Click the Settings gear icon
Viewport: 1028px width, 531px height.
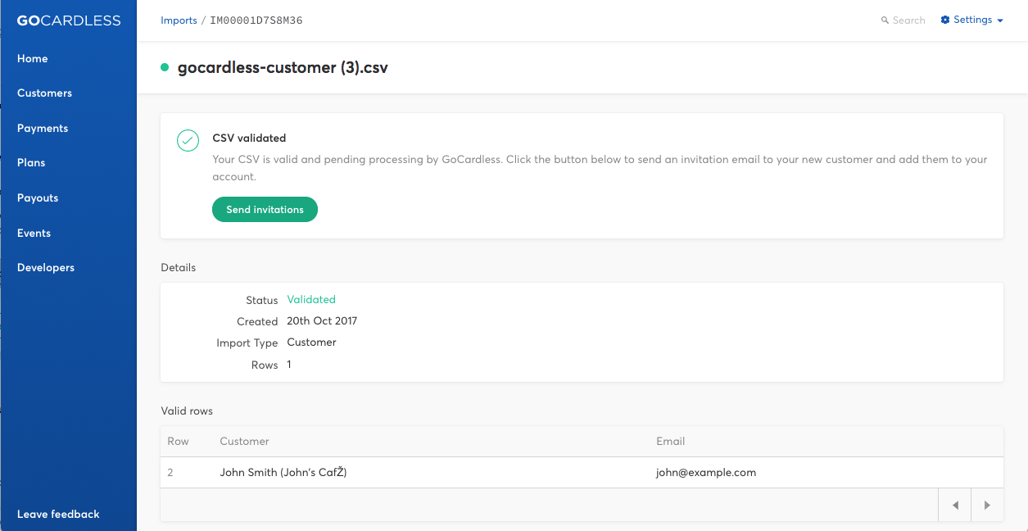[945, 20]
